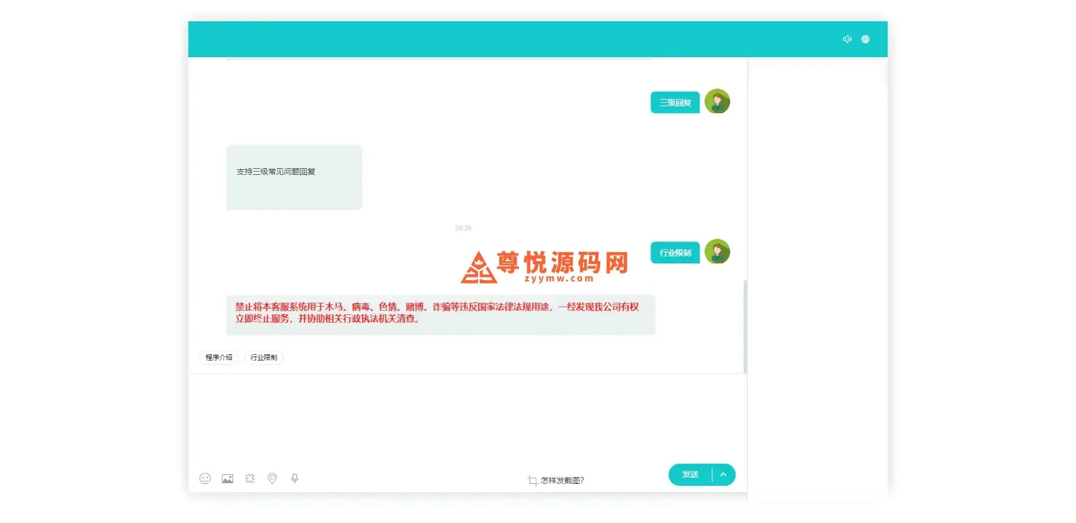Mute notification sound with the speaker icon

point(847,39)
